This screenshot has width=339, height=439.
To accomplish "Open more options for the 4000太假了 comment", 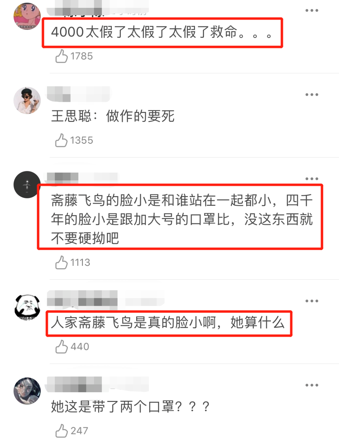I will (312, 10).
